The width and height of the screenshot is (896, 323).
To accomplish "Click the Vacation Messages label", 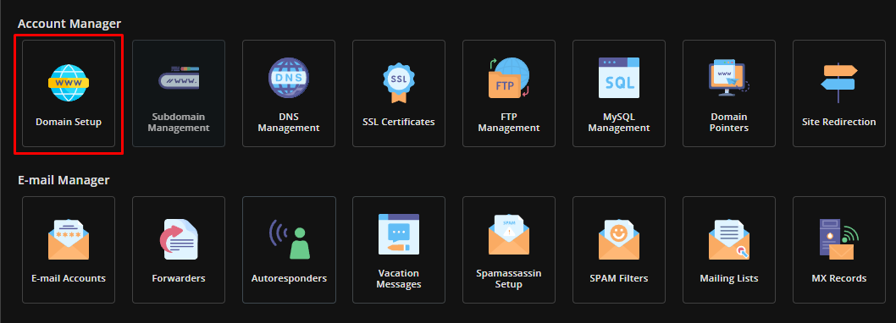I will [399, 278].
